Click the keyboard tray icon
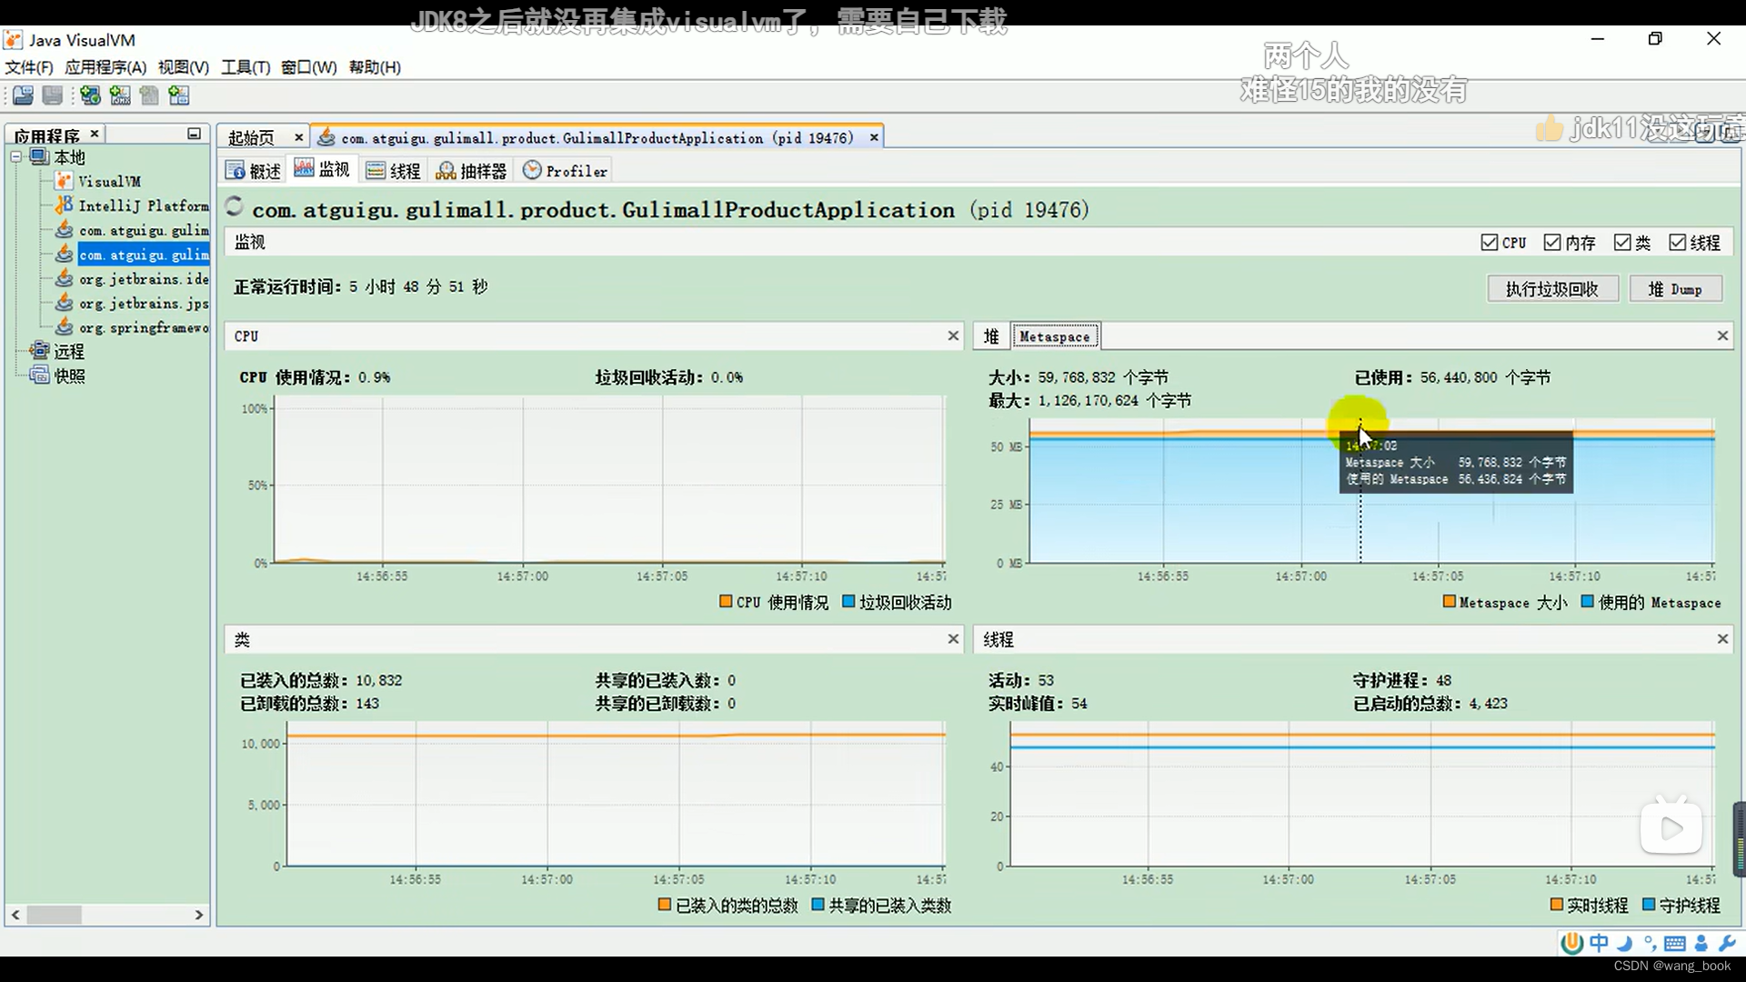The width and height of the screenshot is (1746, 982). coord(1675,944)
